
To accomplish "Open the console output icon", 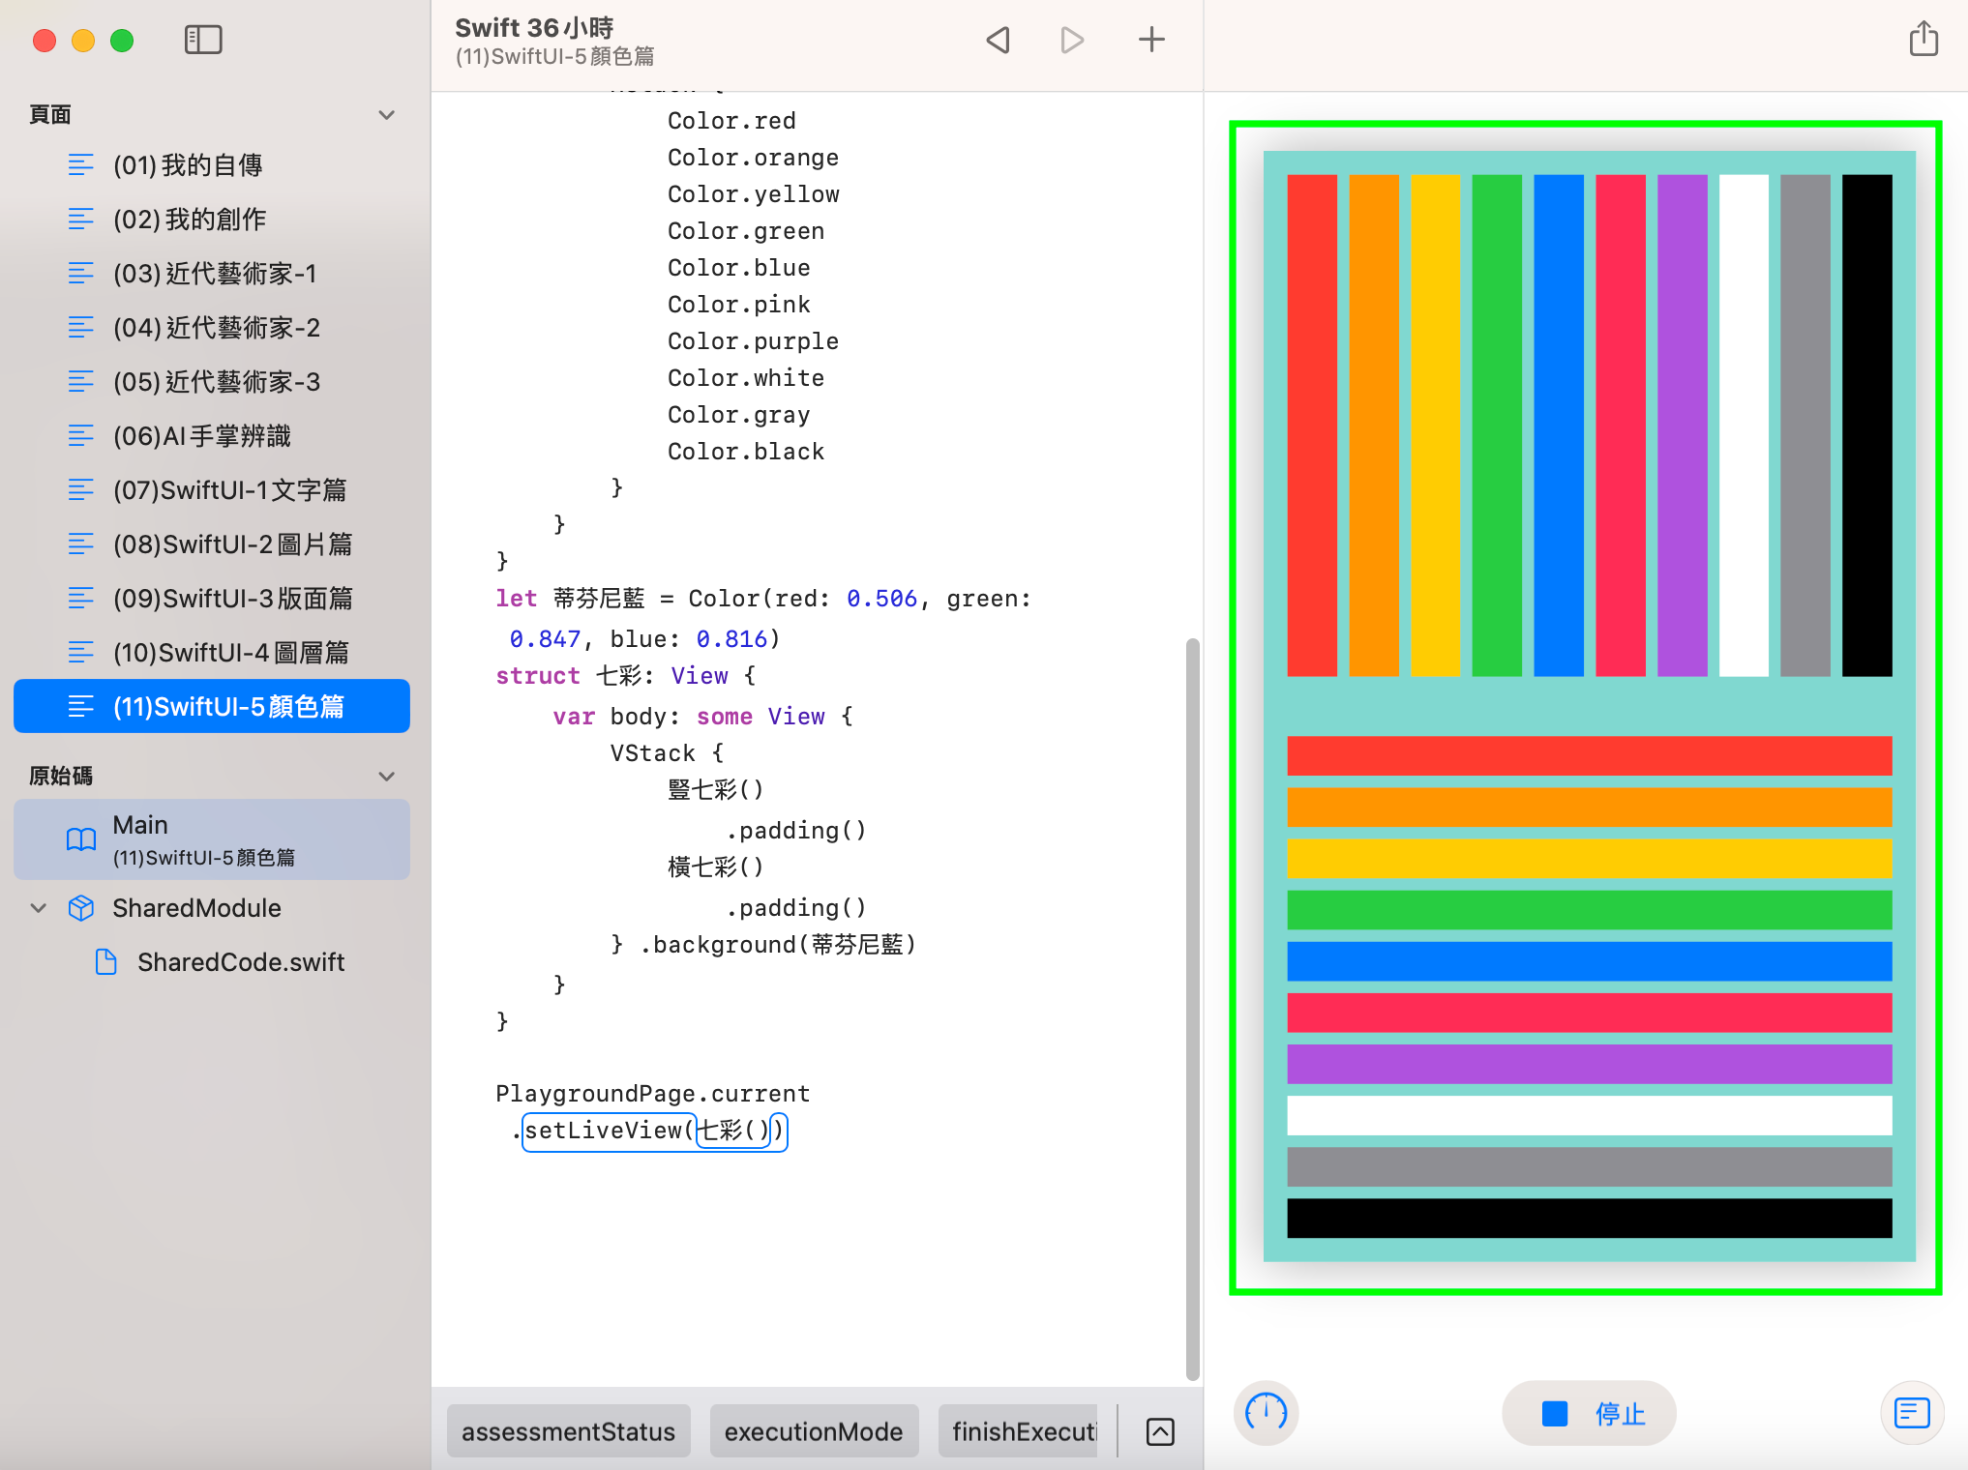I will (1912, 1413).
